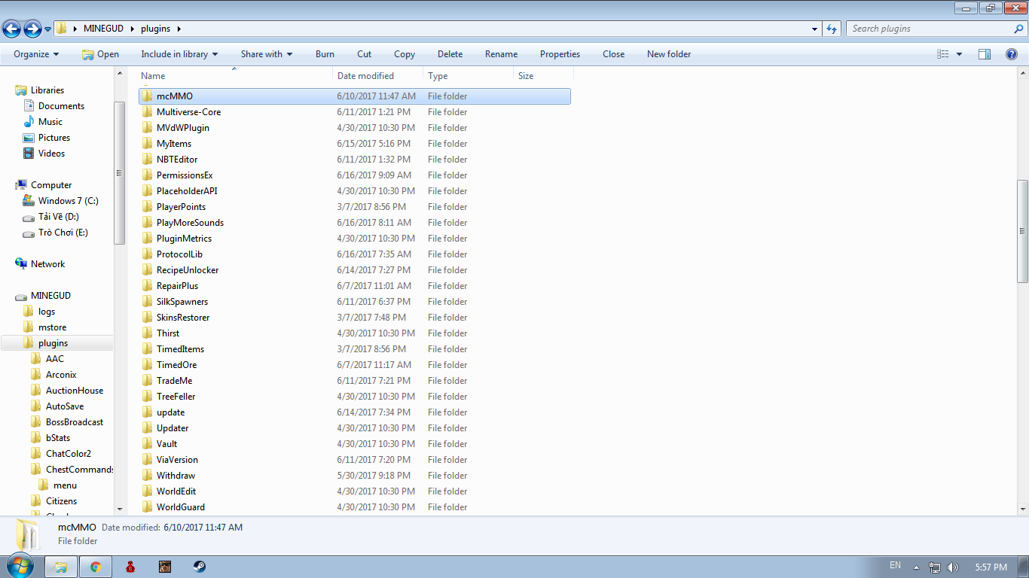The height and width of the screenshot is (578, 1029).
Task: Click Cut in the toolbar
Action: pos(365,54)
